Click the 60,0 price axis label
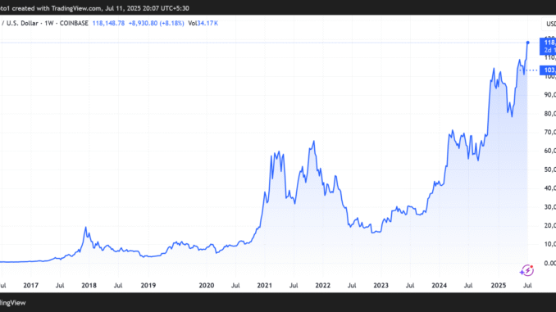The width and height of the screenshot is (556, 312). 550,151
